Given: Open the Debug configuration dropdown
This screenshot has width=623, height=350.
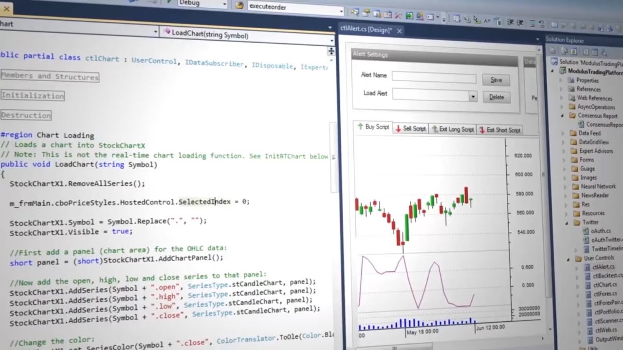Looking at the screenshot, I should point(224,4).
